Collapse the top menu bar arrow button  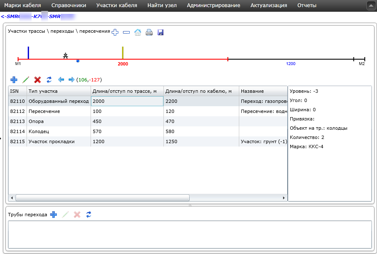(371, 6)
